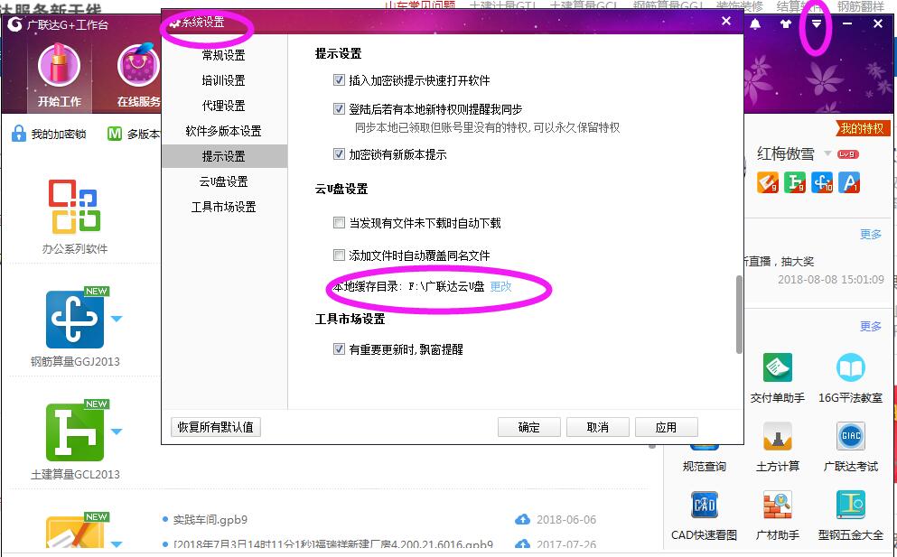Open the 广材助手 tool
The image size is (897, 557).
pos(777,505)
